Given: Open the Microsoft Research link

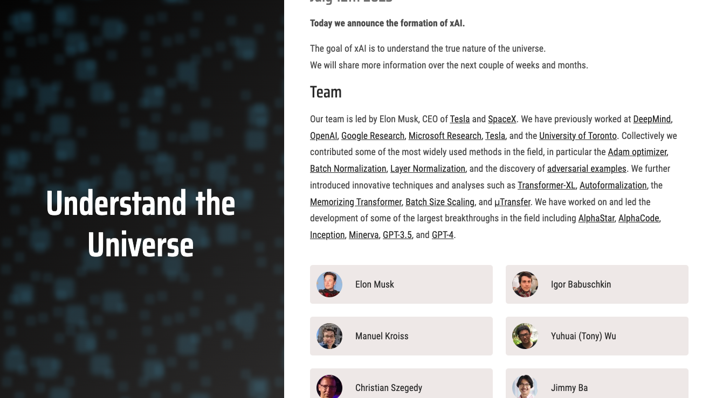Looking at the screenshot, I should [x=445, y=136].
